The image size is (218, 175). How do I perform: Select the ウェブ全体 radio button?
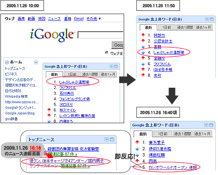click(107, 53)
